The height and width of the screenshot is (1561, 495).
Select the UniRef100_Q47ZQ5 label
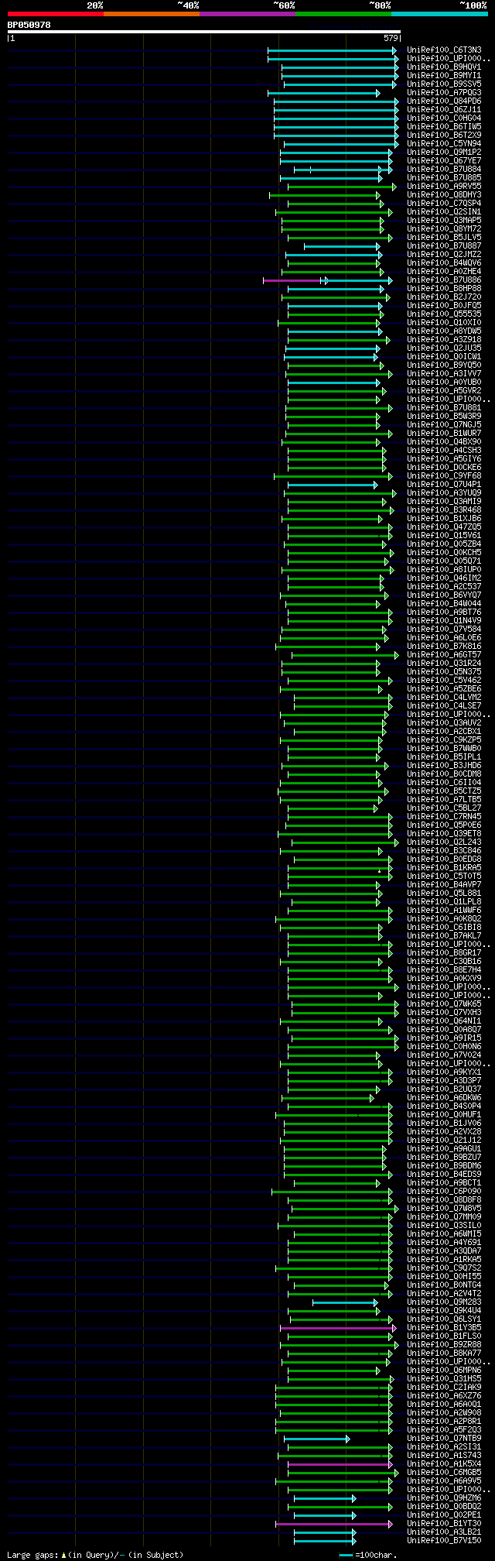444,527
